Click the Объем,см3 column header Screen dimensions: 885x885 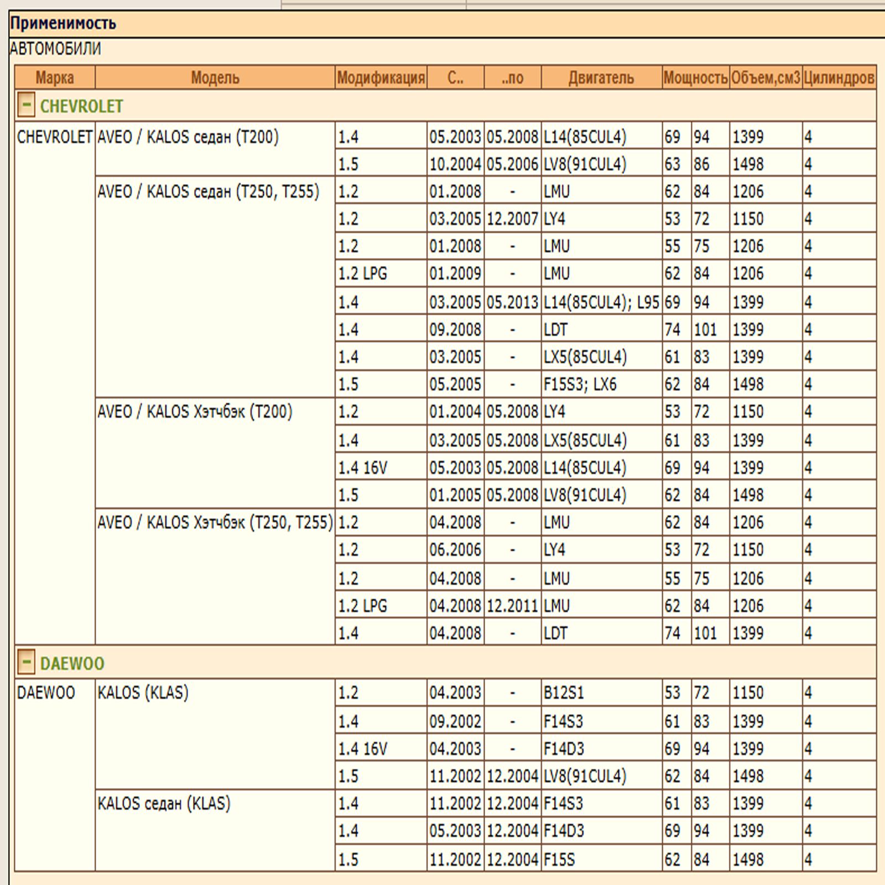[x=766, y=78]
